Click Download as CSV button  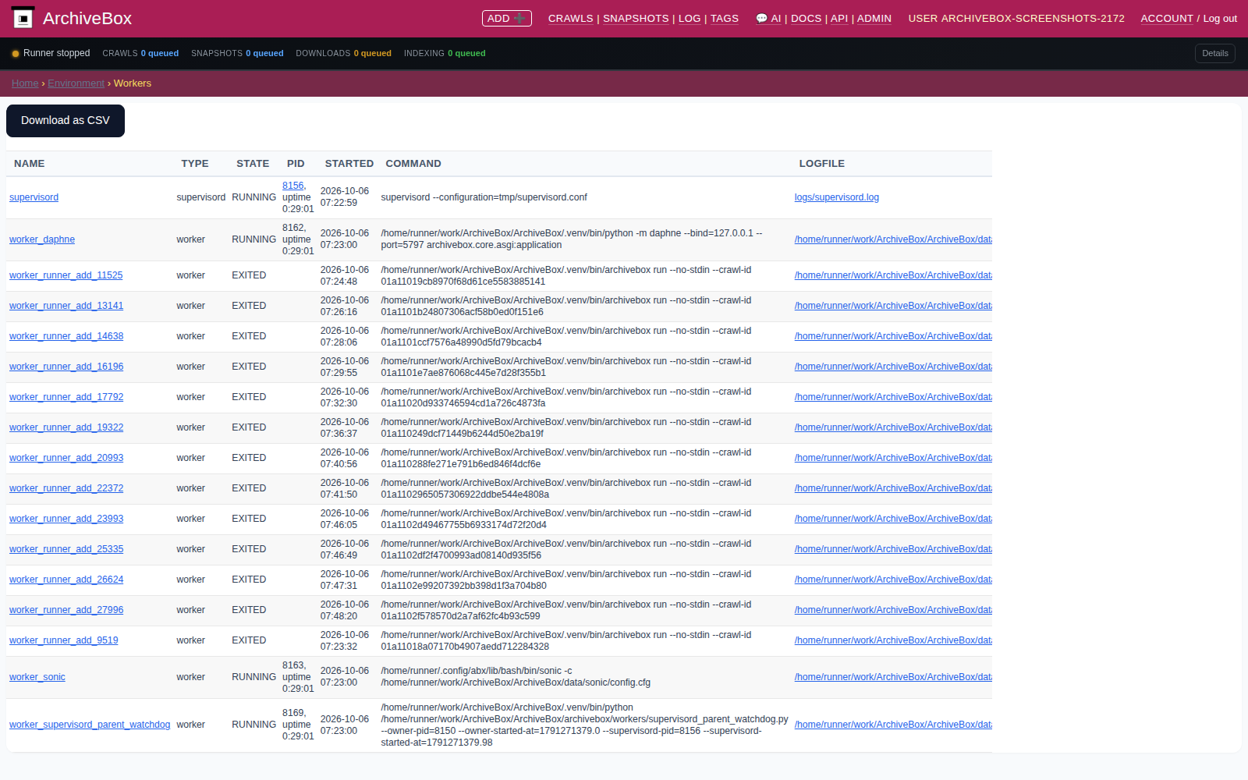[x=66, y=121]
